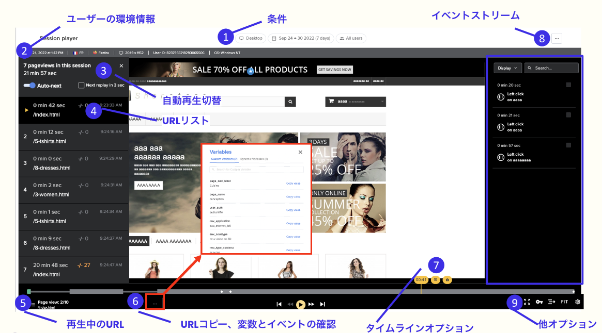Screen dimensions: 602x333
Task: Select pageview 3 /8-dresses.html in list
Action: (73, 163)
